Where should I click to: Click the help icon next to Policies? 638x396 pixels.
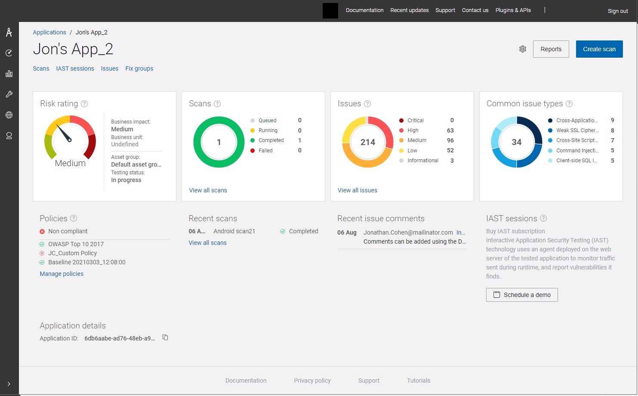pyautogui.click(x=74, y=218)
